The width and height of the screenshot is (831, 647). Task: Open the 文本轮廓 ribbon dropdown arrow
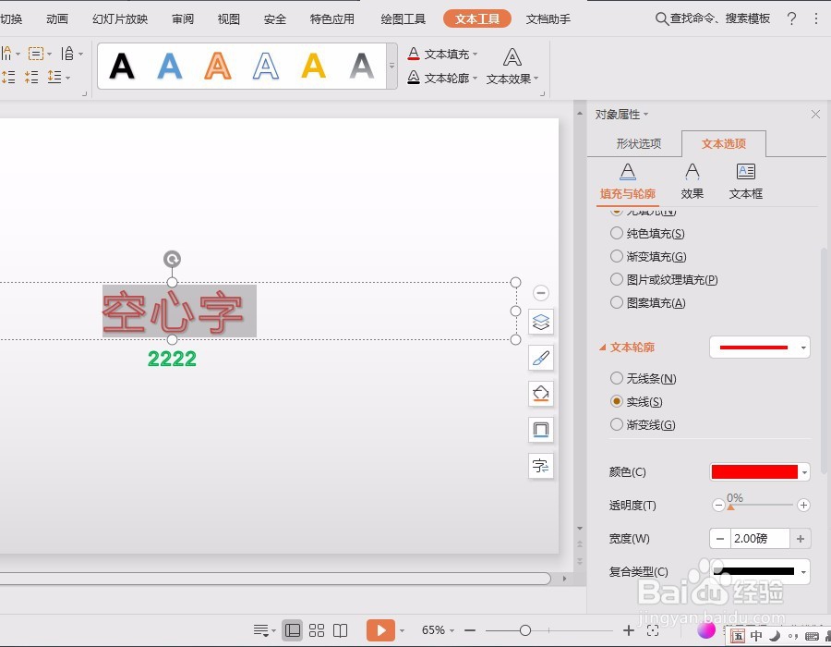tap(475, 78)
